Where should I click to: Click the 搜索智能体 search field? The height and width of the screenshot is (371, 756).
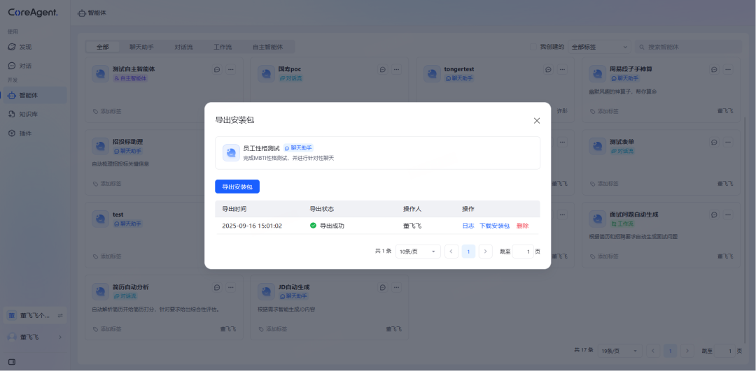(x=689, y=47)
